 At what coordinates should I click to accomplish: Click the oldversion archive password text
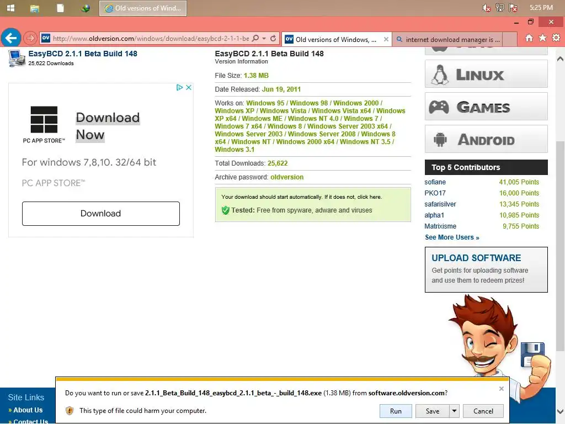coord(287,177)
